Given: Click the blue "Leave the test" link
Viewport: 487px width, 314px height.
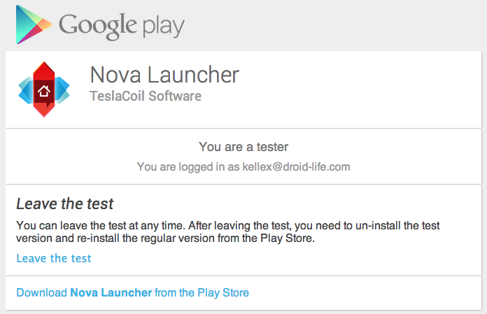Looking at the screenshot, I should pyautogui.click(x=54, y=258).
